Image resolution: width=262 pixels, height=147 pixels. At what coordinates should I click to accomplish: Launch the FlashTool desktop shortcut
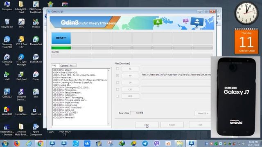36,111
